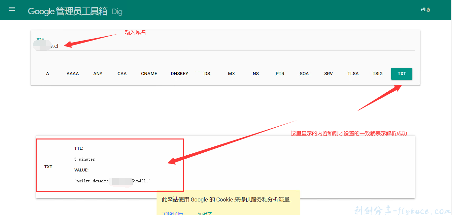
Task: Select the SOA record type
Action: click(x=304, y=74)
